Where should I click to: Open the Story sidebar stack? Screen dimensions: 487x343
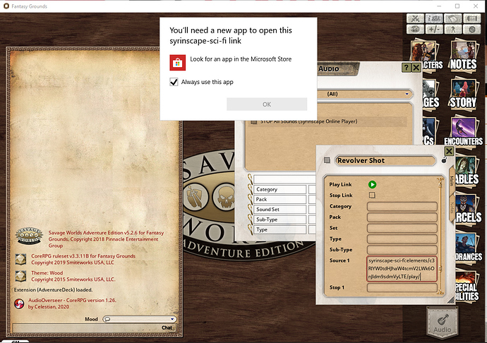pos(464,94)
